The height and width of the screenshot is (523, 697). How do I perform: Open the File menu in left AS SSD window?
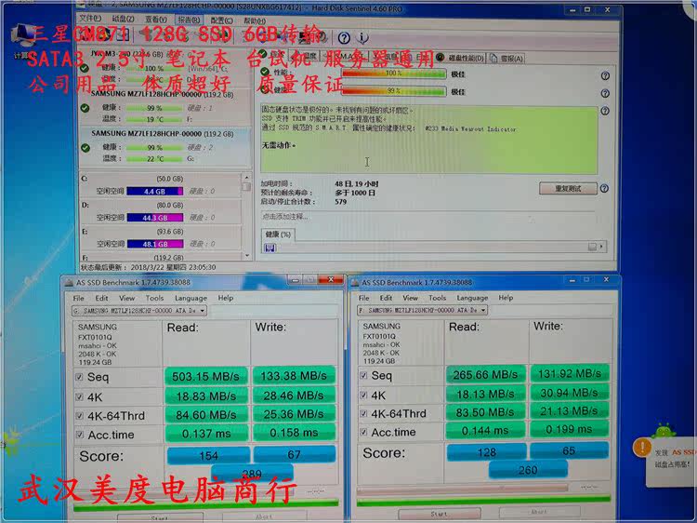(79, 298)
